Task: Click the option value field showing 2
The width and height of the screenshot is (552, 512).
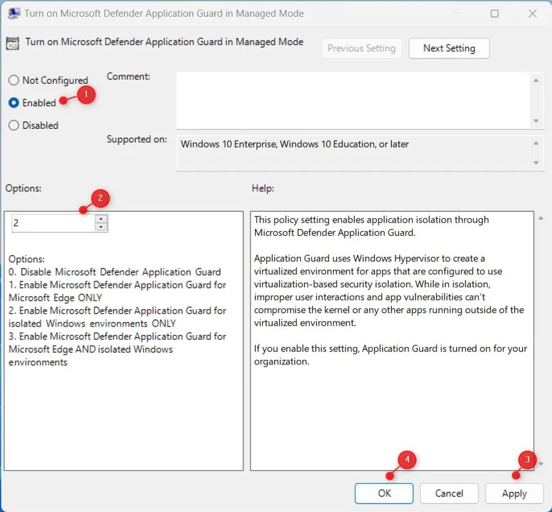Action: (52, 223)
